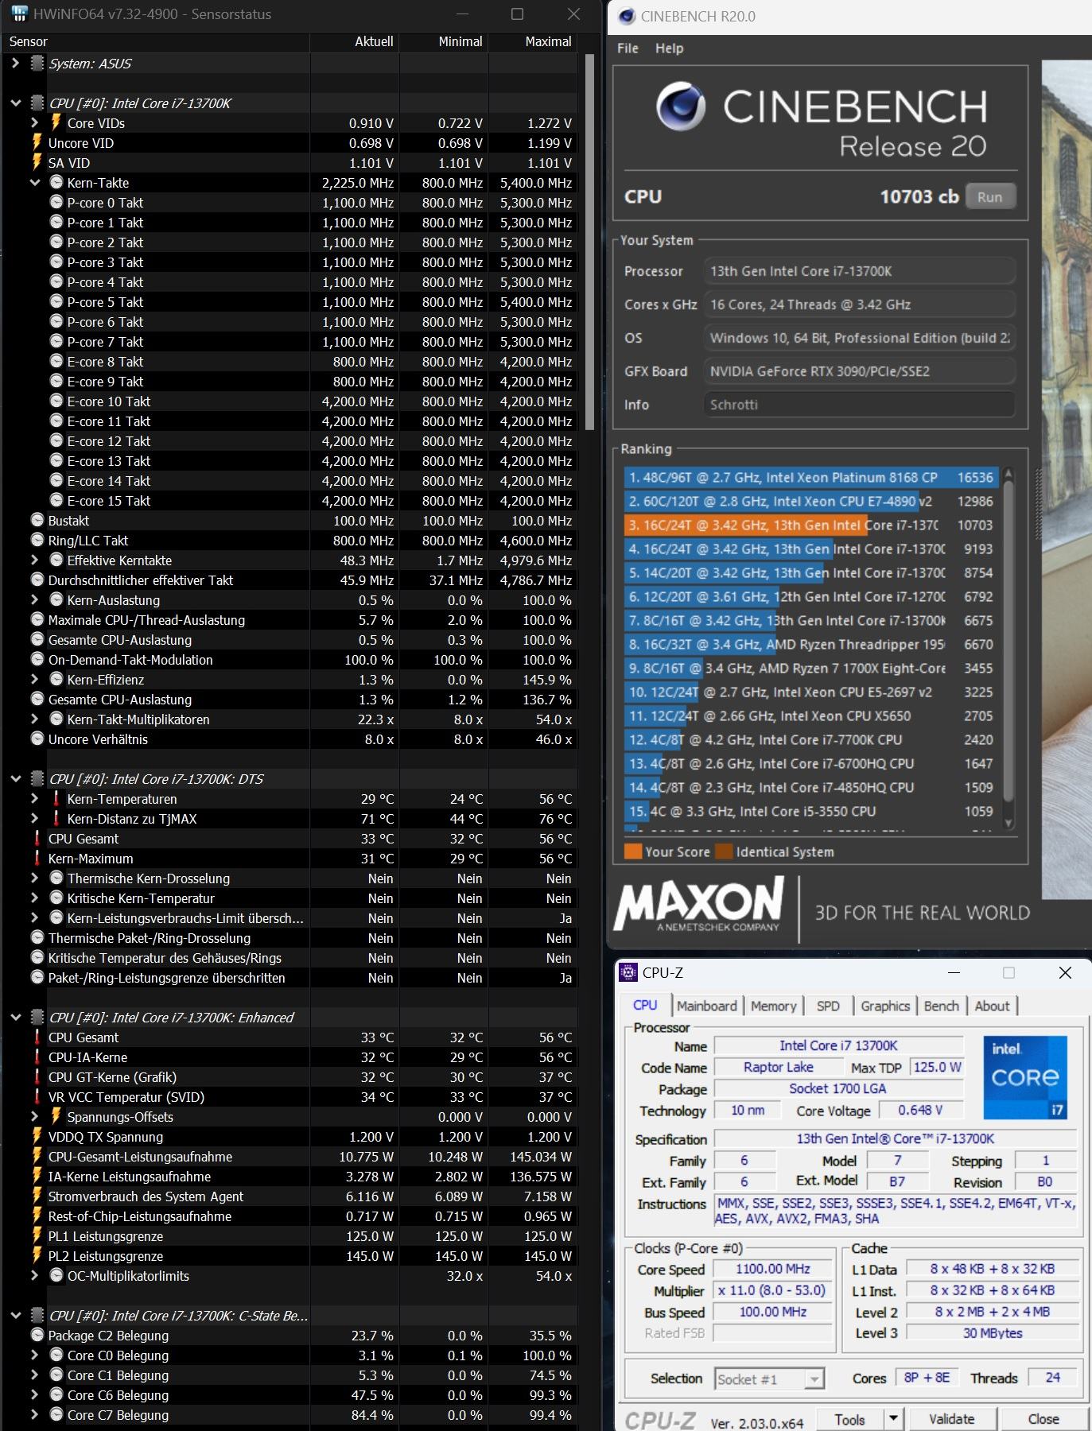Screen dimensions: 1092x1431
Task: Click the Package C2 Belegung icon
Action: click(x=37, y=1335)
